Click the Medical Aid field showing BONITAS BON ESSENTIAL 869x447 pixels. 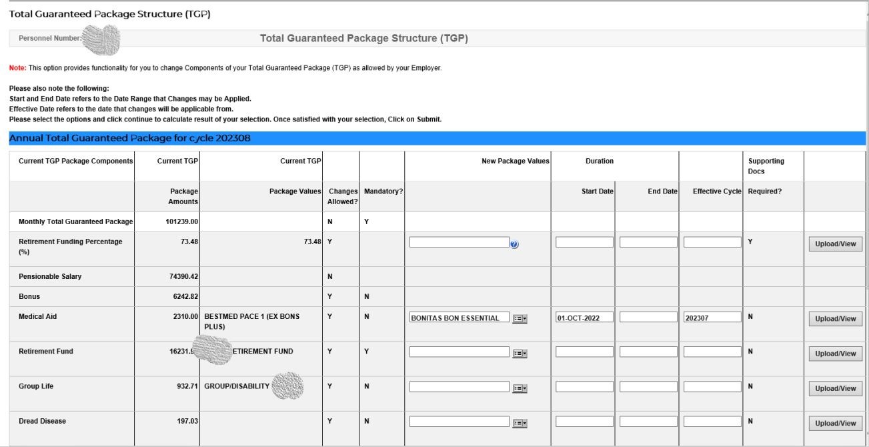click(459, 318)
